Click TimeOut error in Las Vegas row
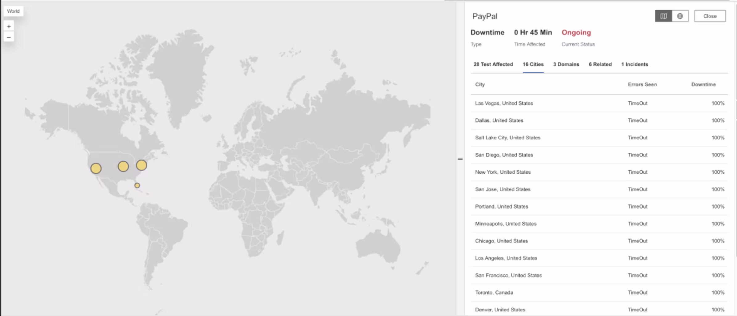Viewport: 737px width, 316px height. 638,103
